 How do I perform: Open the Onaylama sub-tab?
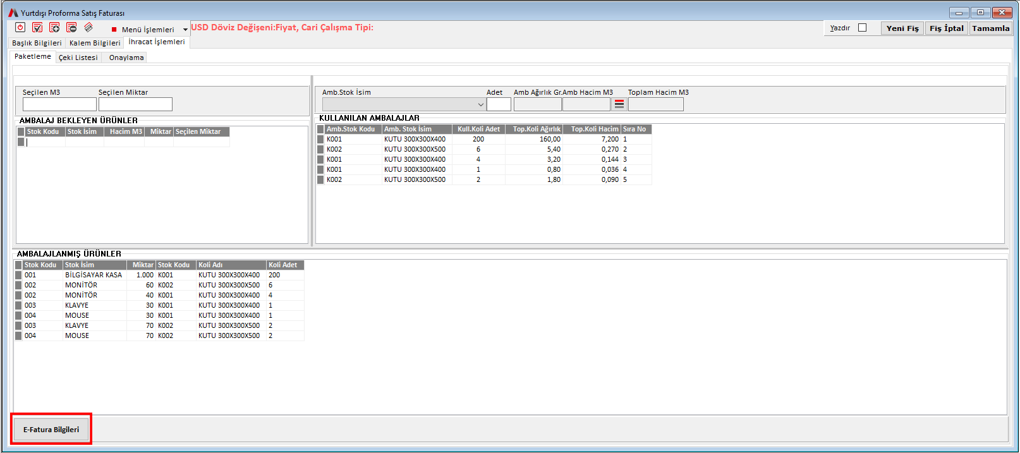(x=126, y=57)
